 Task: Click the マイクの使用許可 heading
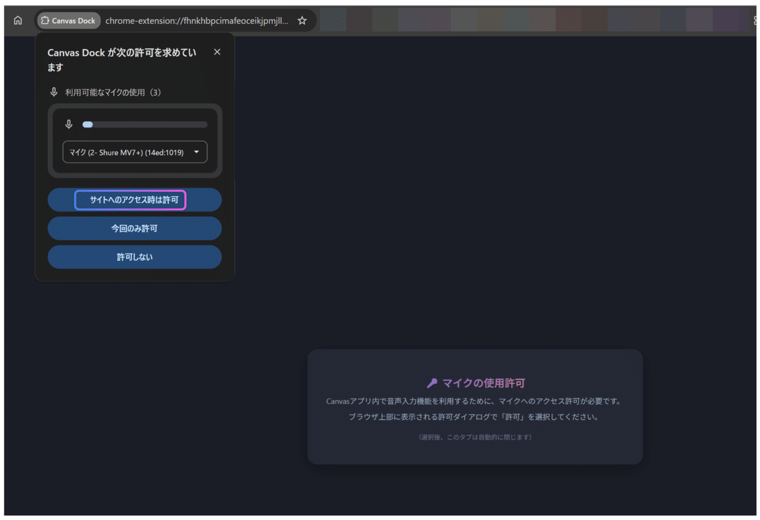[483, 383]
